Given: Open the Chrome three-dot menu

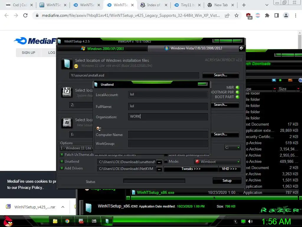Looking at the screenshot, I should pos(296,15).
